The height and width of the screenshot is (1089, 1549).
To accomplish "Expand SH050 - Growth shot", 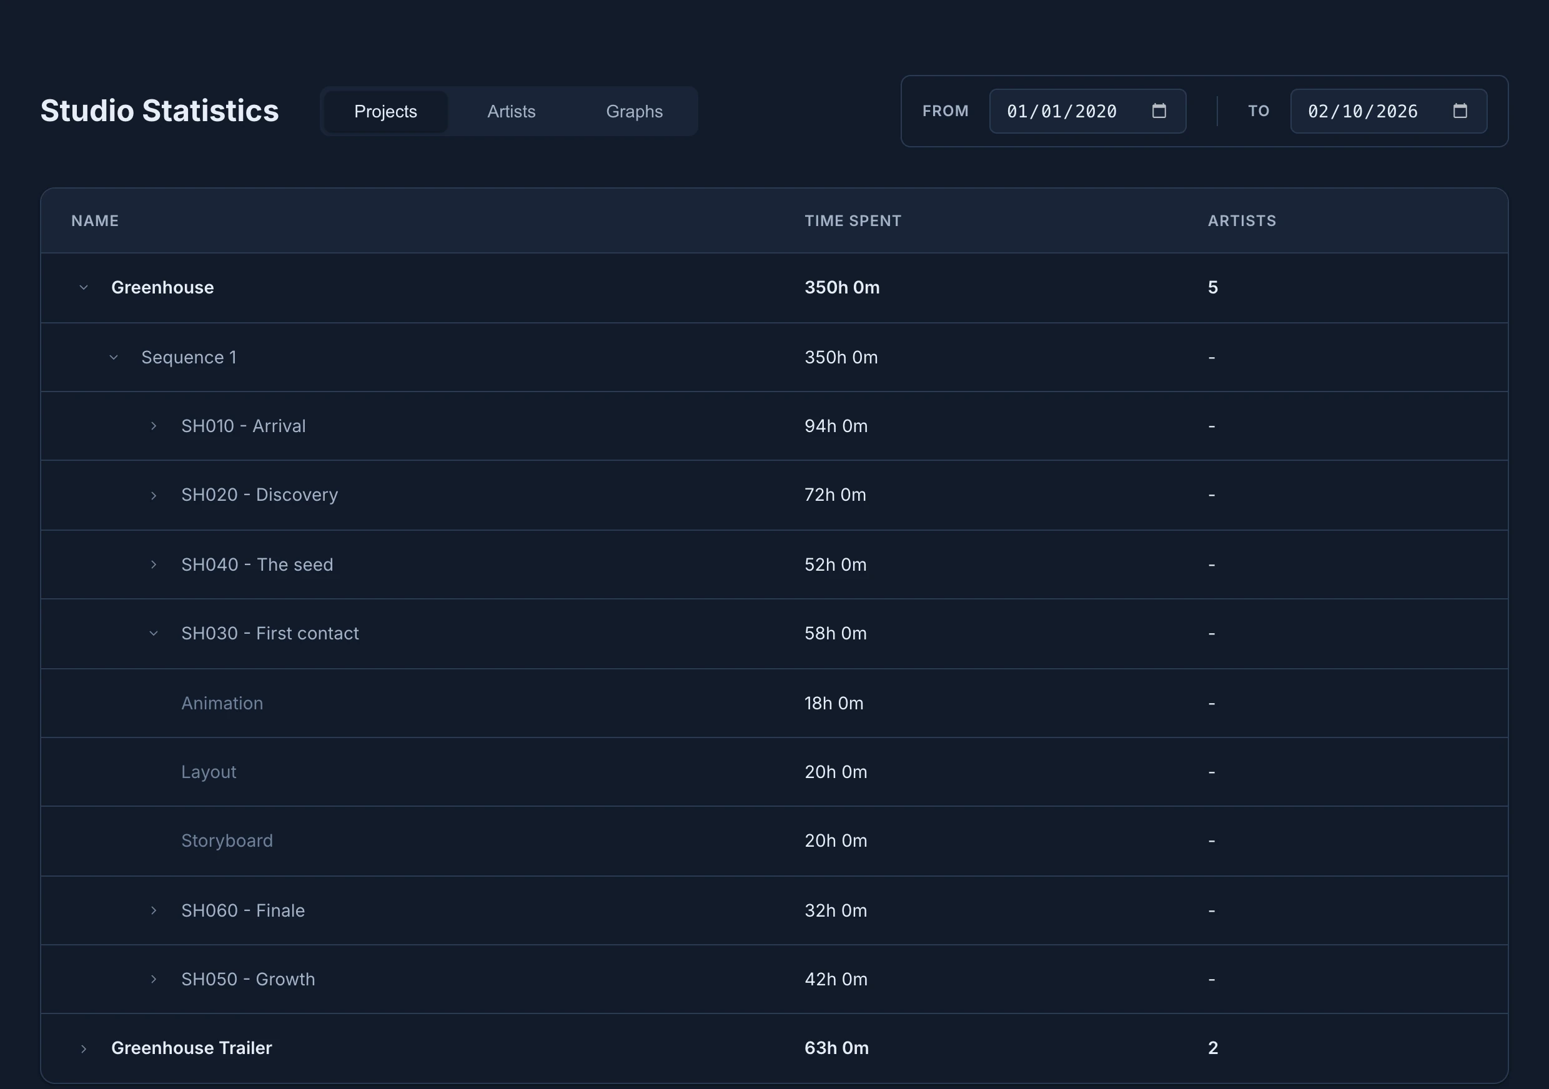I will [154, 979].
